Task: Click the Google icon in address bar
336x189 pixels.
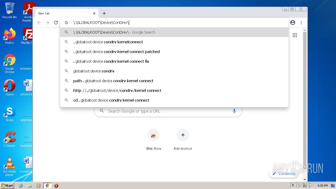Action: point(66,23)
